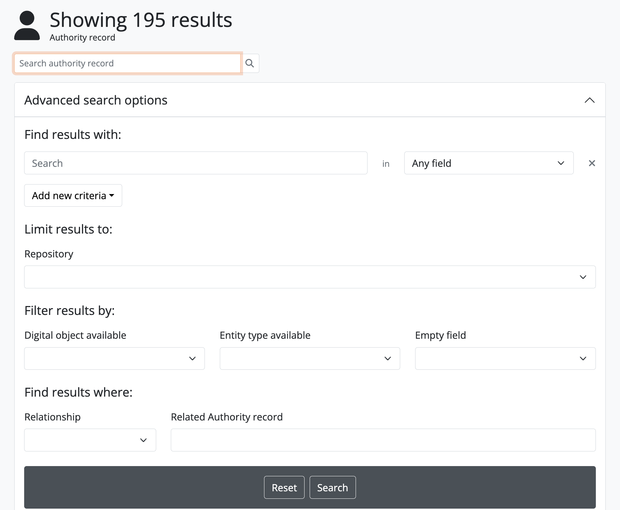This screenshot has width=620, height=510.
Task: Click the Related Authority record input
Action: (x=383, y=440)
